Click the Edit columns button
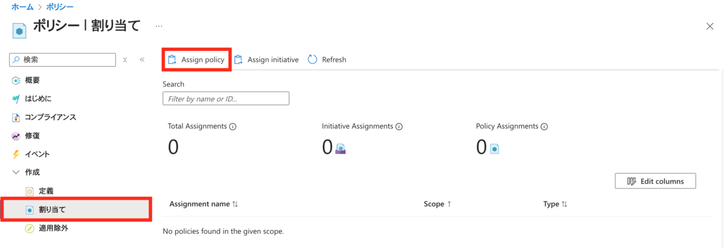Screen dimensions: 724x248 (x=655, y=181)
